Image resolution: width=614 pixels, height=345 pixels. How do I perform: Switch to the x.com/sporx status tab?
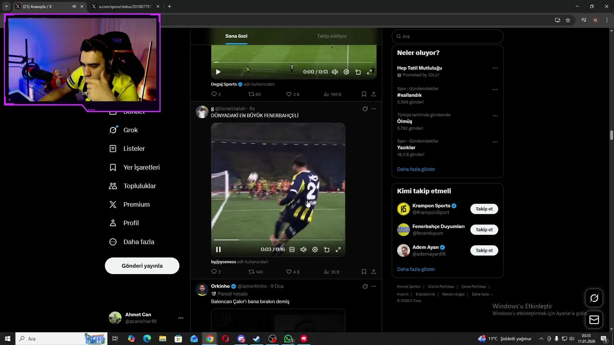coord(125,7)
